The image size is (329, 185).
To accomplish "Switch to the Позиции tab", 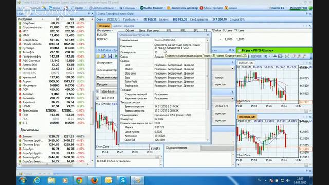I will tap(104, 26).
